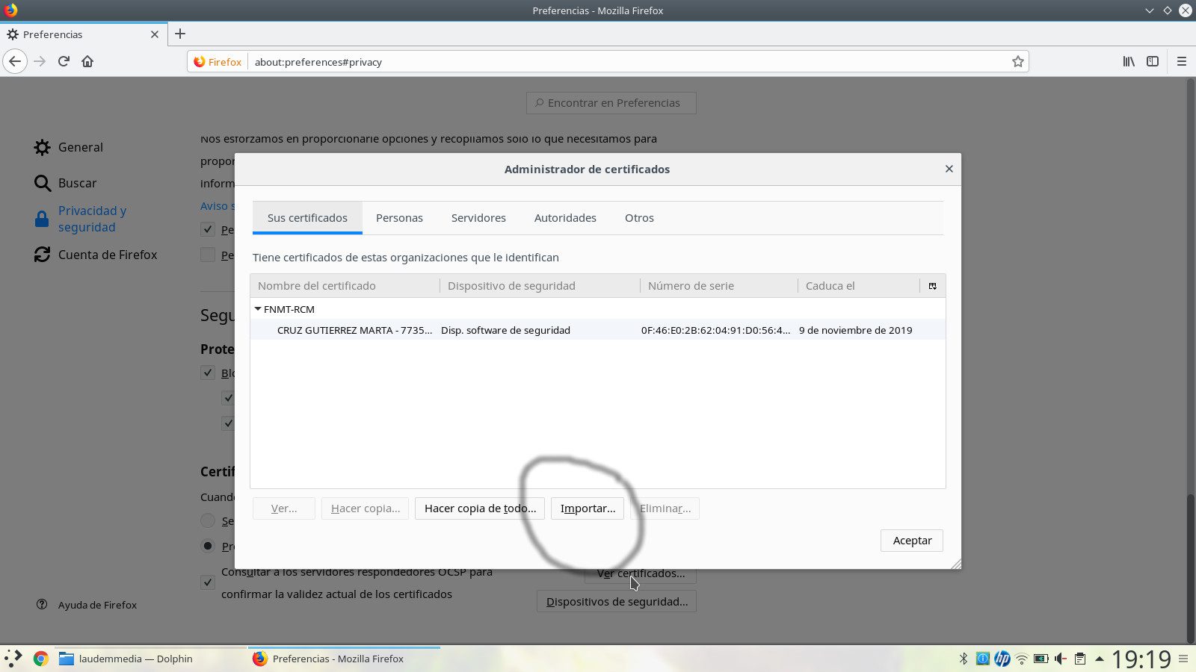This screenshot has width=1196, height=672.
Task: Open the General preferences category
Action: tap(69, 147)
